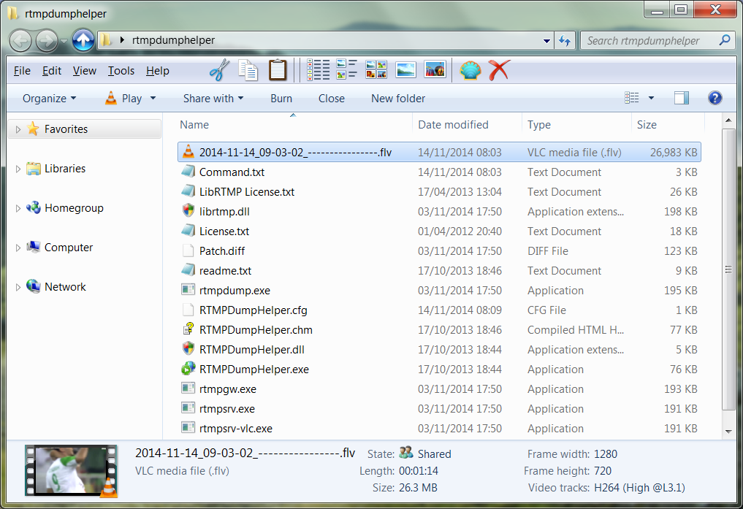Expand the Network tree node
743x509 pixels.
point(18,287)
